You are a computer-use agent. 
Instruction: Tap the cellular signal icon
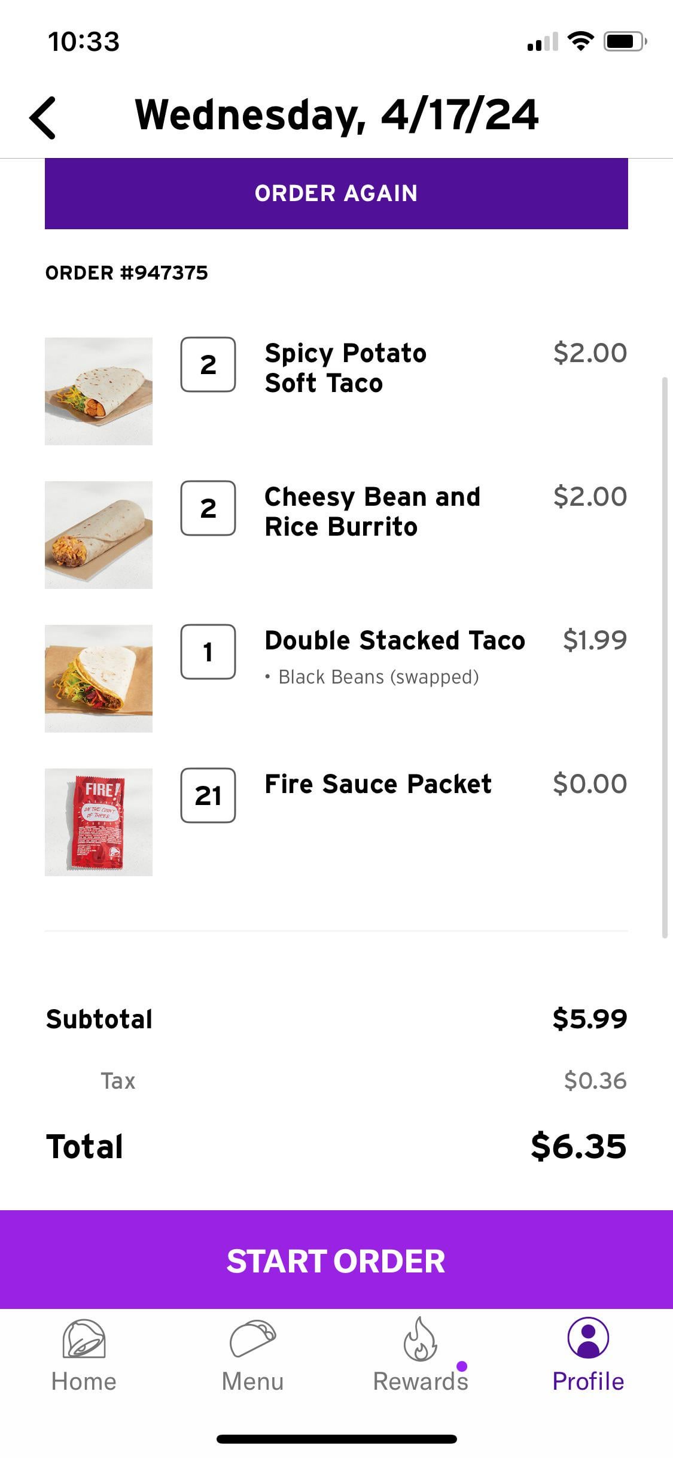[x=543, y=42]
